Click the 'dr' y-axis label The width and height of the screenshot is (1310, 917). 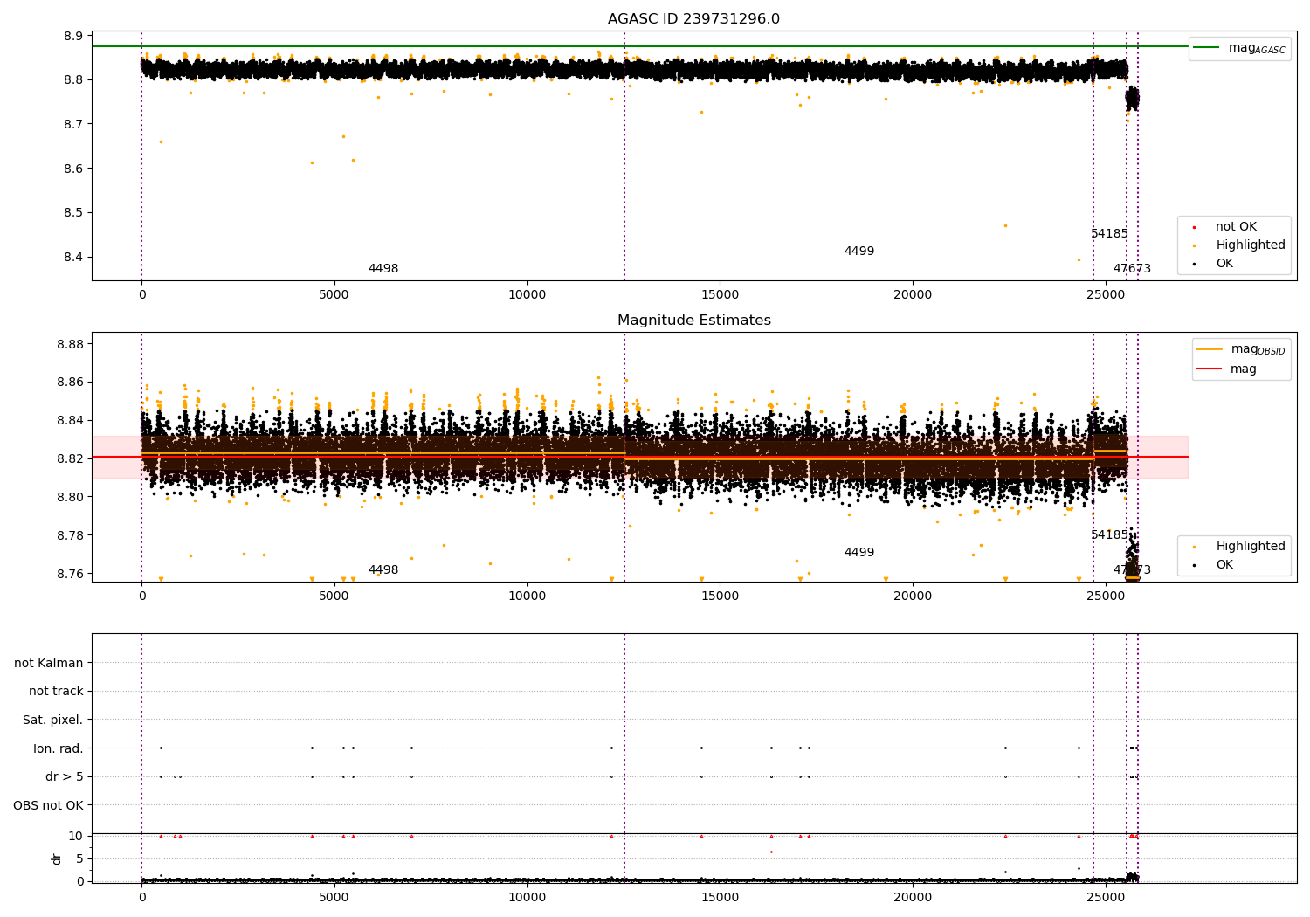(57, 858)
